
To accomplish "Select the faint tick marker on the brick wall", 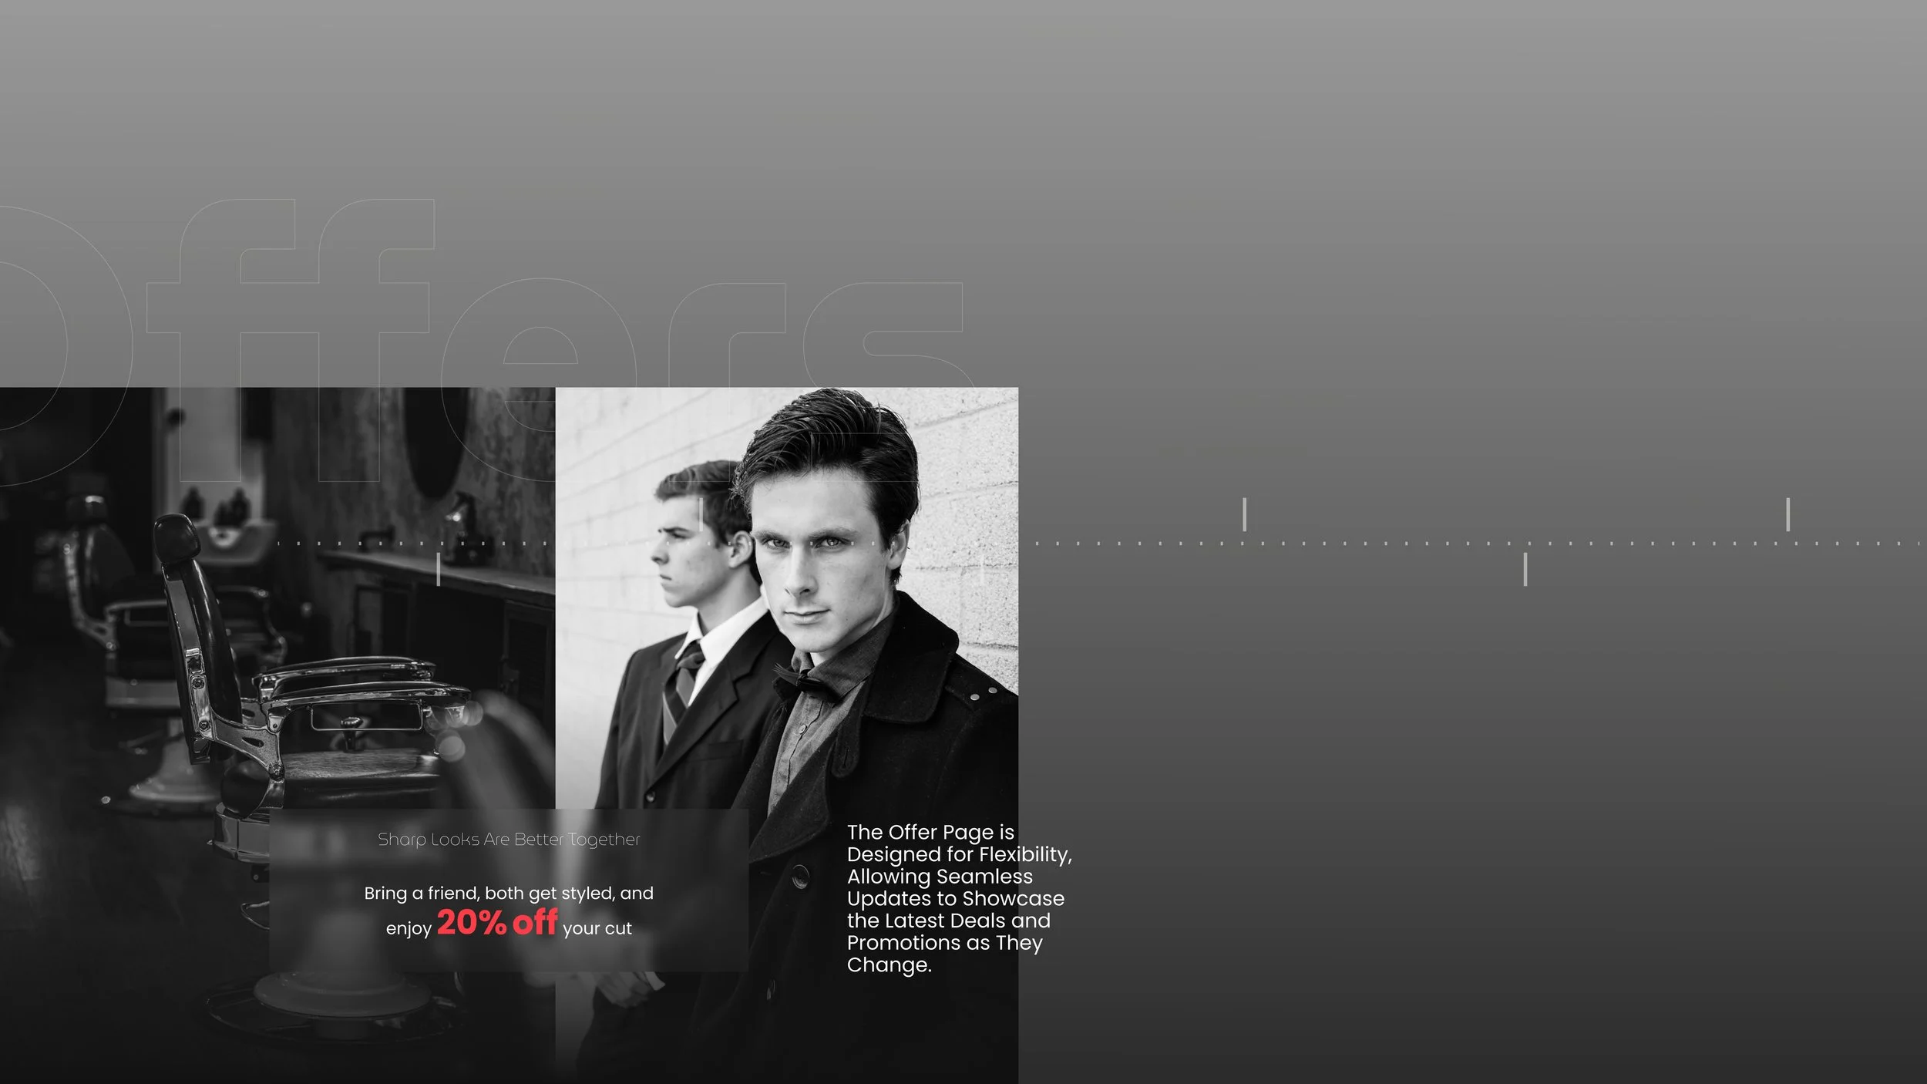I will pyautogui.click(x=981, y=571).
